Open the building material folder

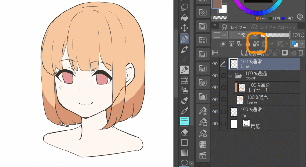pyautogui.click(x=203, y=97)
